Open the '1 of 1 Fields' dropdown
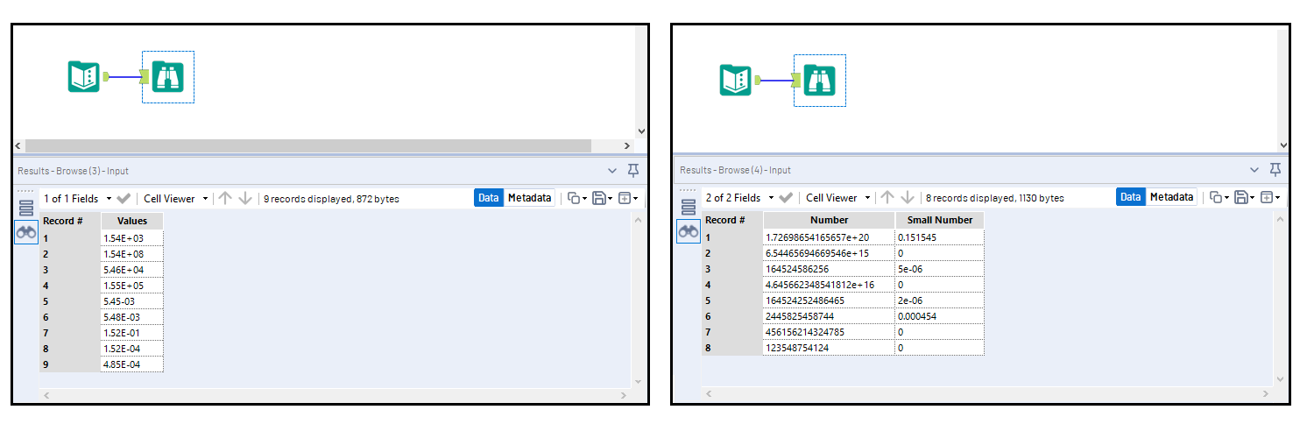The height and width of the screenshot is (424, 1307). (x=78, y=199)
